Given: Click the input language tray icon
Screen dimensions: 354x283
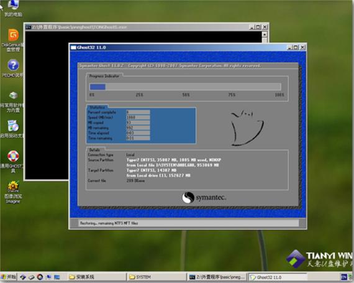Looking at the screenshot, I should point(344,277).
